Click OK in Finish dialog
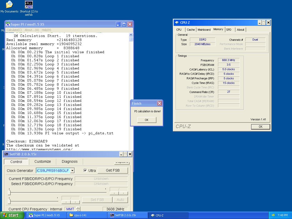Screen dimensions: 292x219 [147, 120]
